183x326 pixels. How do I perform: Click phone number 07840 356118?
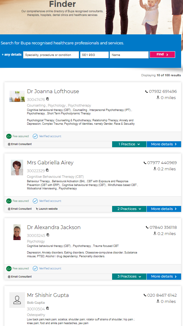click(x=163, y=228)
